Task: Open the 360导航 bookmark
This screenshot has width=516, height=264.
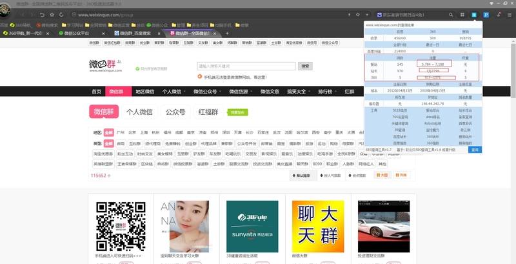Action: pos(21,25)
